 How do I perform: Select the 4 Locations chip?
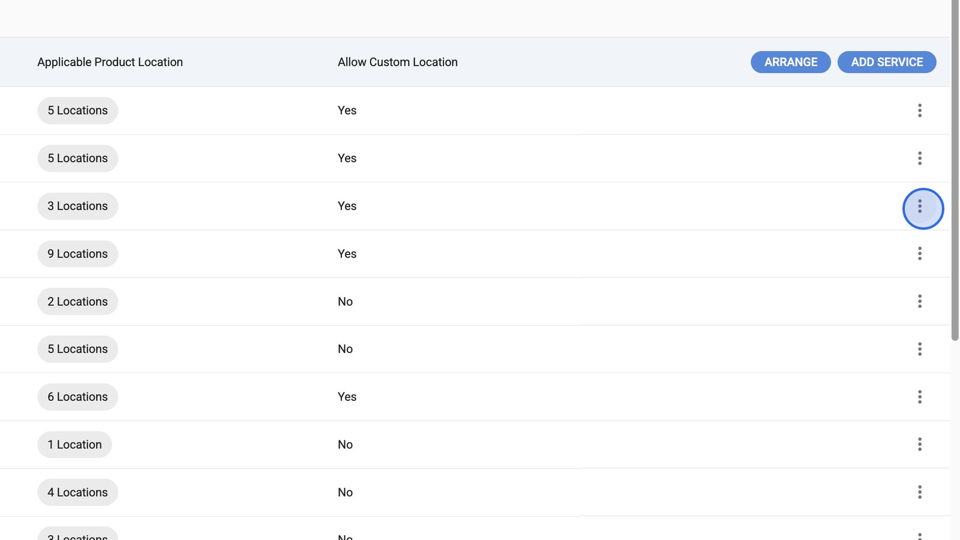click(x=77, y=493)
